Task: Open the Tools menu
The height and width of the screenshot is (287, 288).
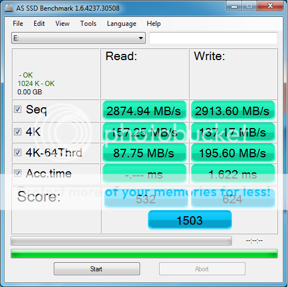Action: pyautogui.click(x=88, y=24)
